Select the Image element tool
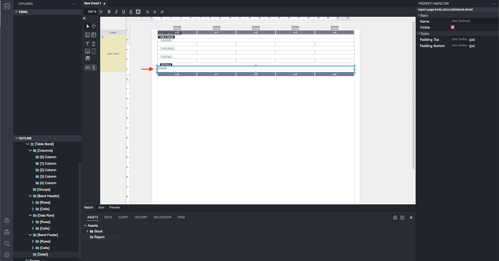499x261 pixels. coord(88,51)
